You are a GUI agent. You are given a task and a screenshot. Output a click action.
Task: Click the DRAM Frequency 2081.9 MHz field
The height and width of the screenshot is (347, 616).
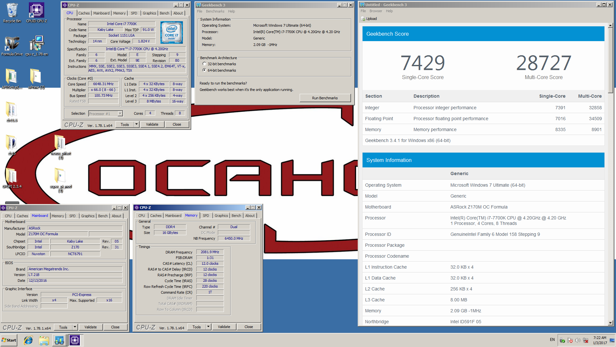click(210, 252)
